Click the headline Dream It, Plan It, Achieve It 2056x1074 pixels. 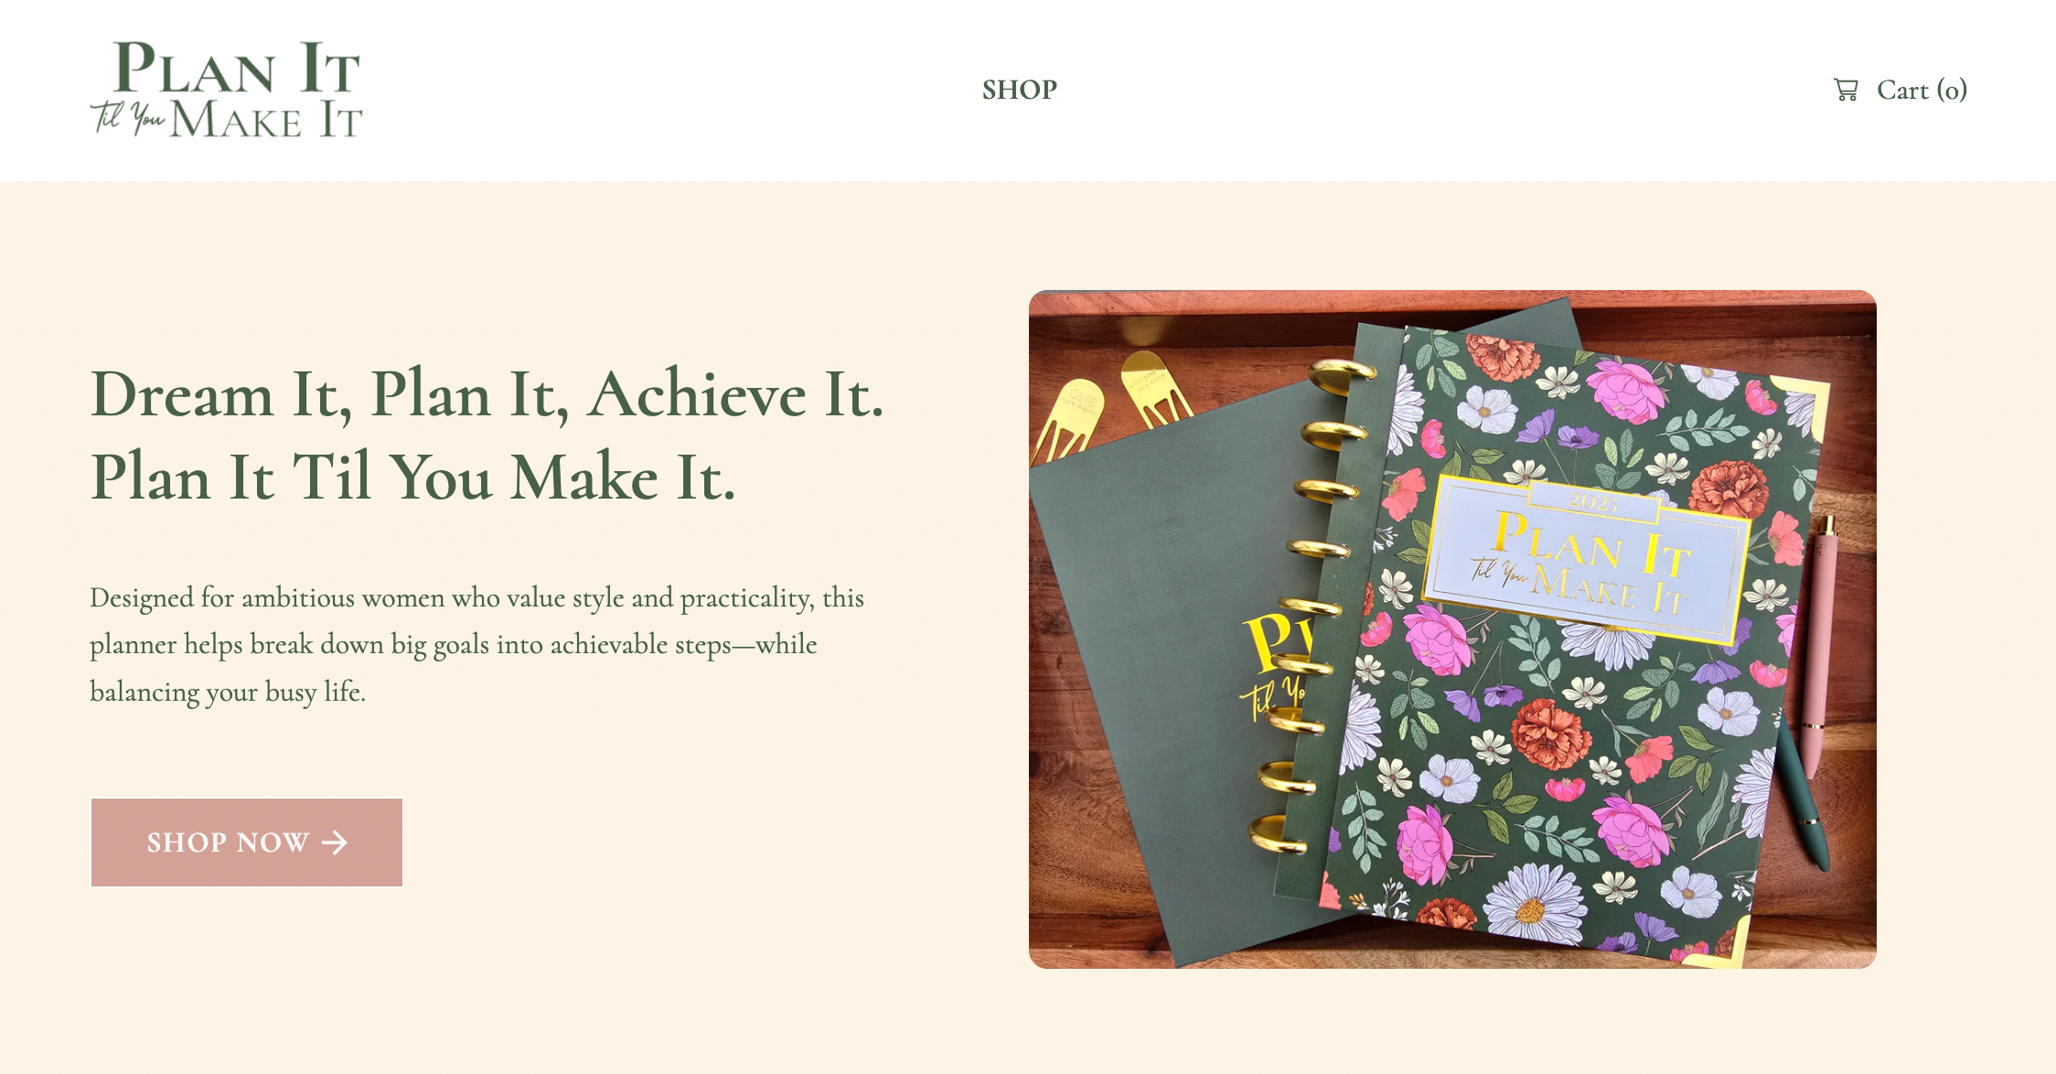pyautogui.click(x=487, y=394)
